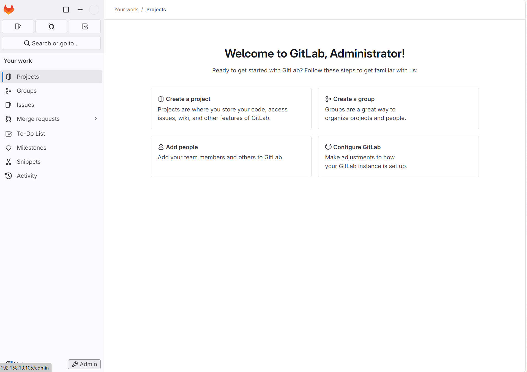Screen dimensions: 527x372
Task: Click the Configure GitLab tanuki icon
Action: pyautogui.click(x=328, y=147)
